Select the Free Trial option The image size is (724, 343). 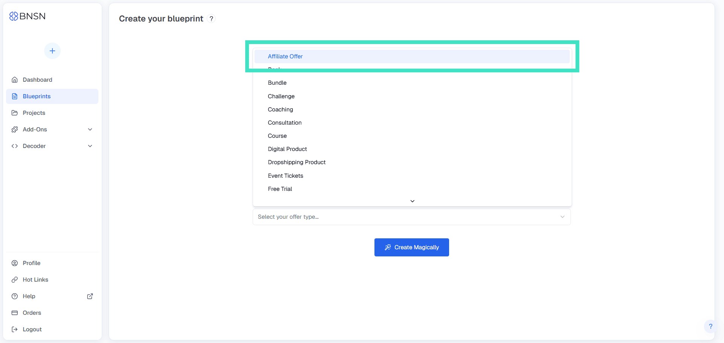point(280,189)
